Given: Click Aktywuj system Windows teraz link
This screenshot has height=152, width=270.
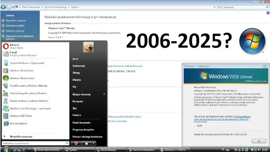Looking at the screenshot, I should pyautogui.click(x=124, y=117).
